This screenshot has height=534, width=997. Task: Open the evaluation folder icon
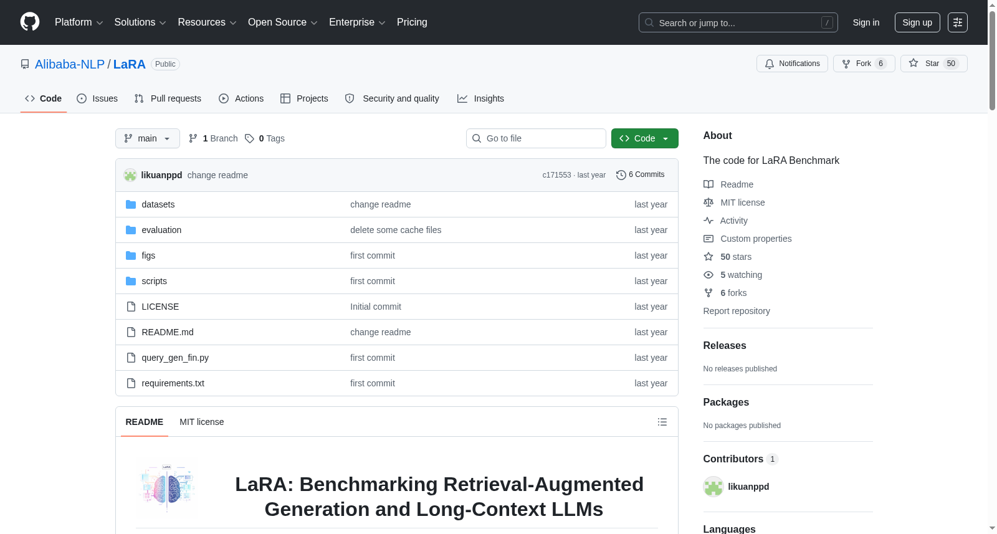coord(131,230)
